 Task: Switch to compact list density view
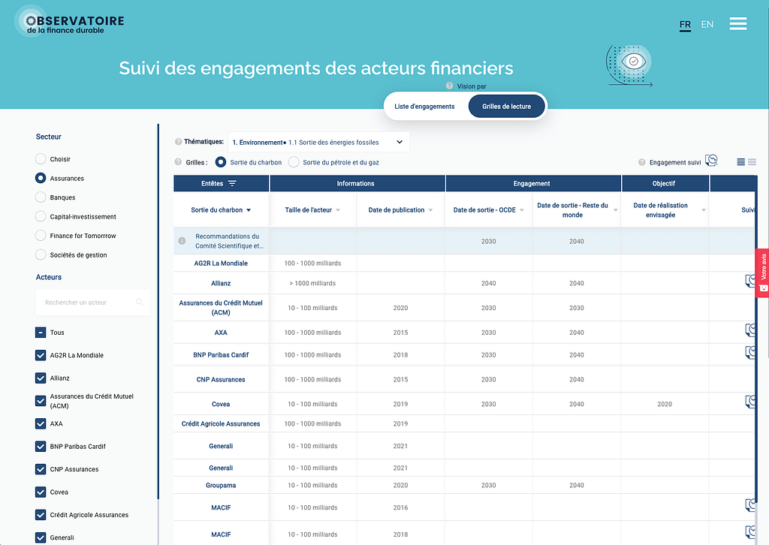pos(740,162)
